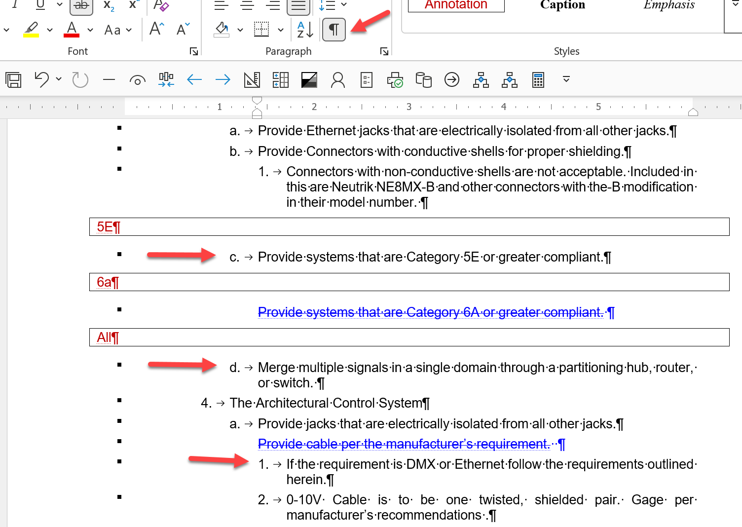Open the Font dialog launcher
Viewport: 742px width, 527px height.
(x=194, y=51)
